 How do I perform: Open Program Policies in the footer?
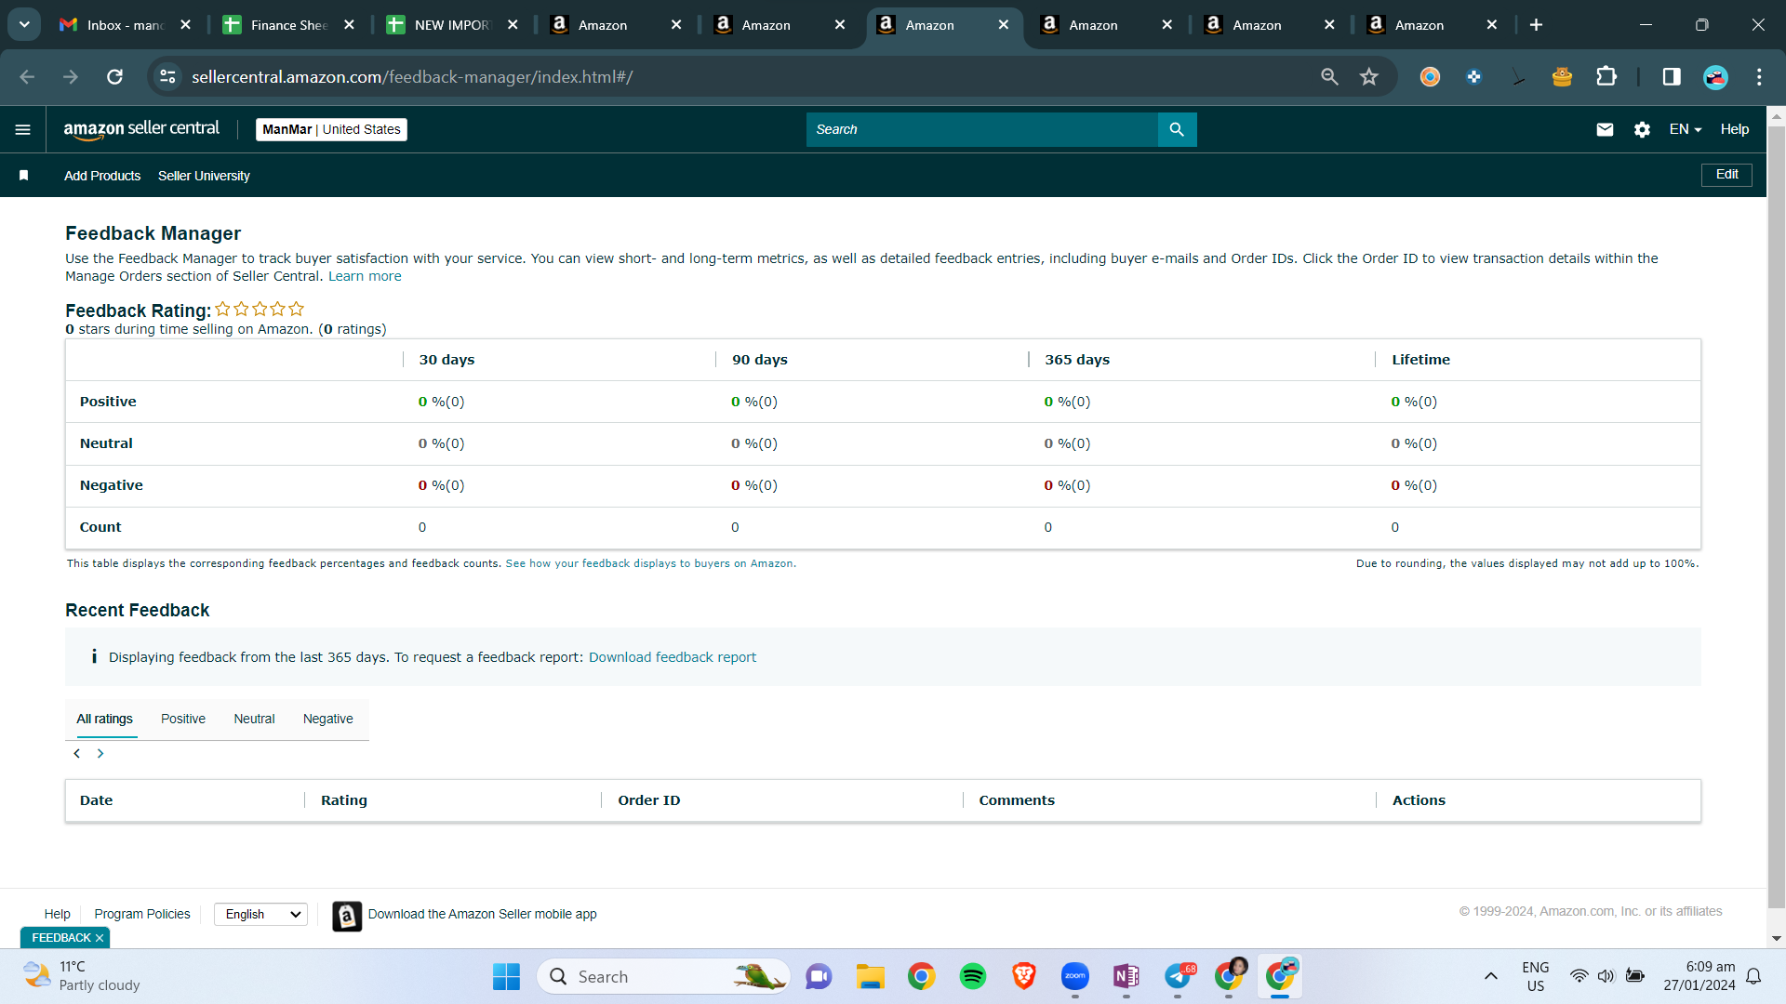142,915
